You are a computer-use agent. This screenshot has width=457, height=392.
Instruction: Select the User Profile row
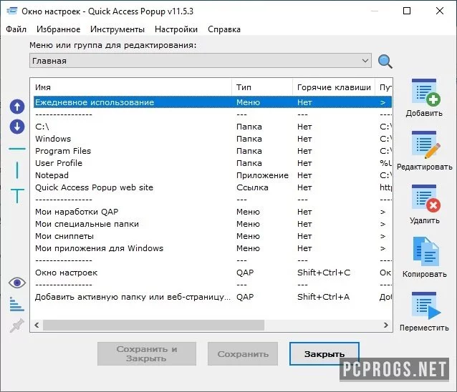coord(213,163)
